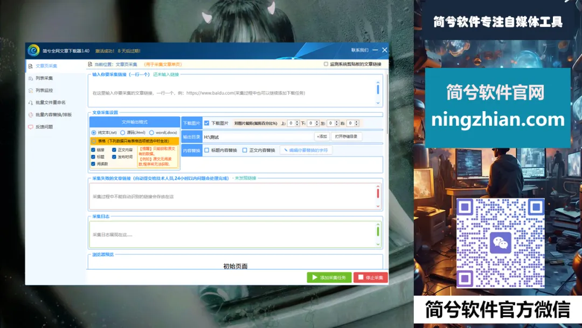582x328 pixels.
Task: Click the 上 crop percentage stepper
Action: tap(294, 124)
